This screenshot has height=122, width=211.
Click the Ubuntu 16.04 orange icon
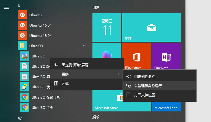coord(22,25)
